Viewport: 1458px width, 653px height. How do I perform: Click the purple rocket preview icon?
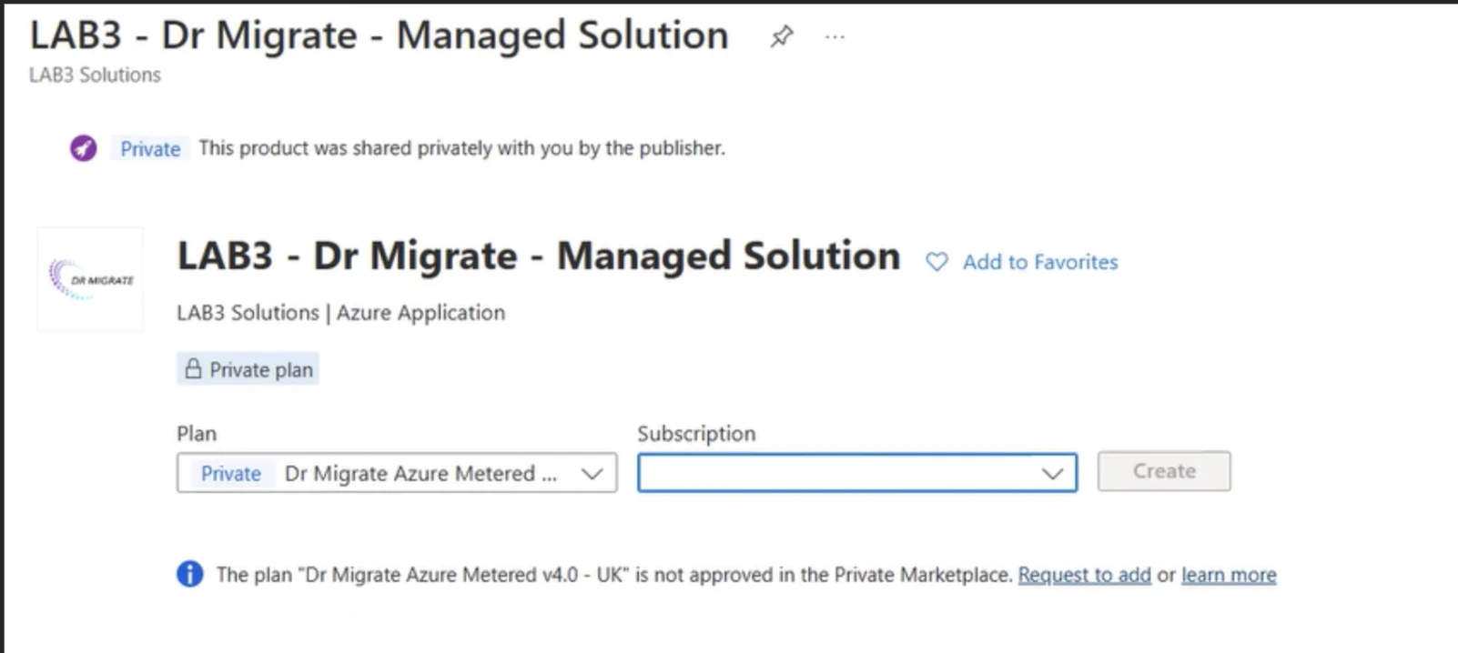(84, 148)
